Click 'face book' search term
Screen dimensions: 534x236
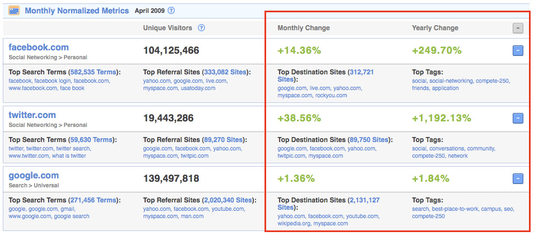(x=72, y=88)
